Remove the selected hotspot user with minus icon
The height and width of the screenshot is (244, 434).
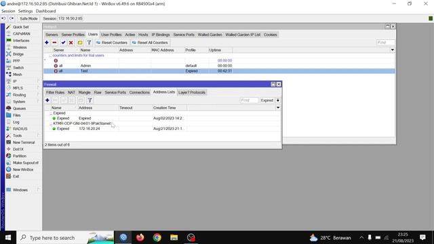click(54, 43)
